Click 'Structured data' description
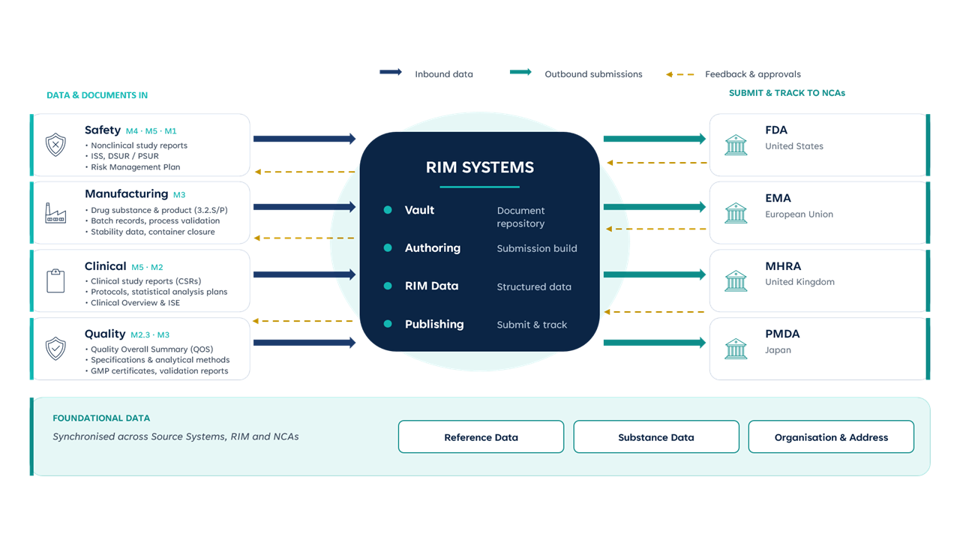Viewport: 960px width, 540px height. click(534, 286)
